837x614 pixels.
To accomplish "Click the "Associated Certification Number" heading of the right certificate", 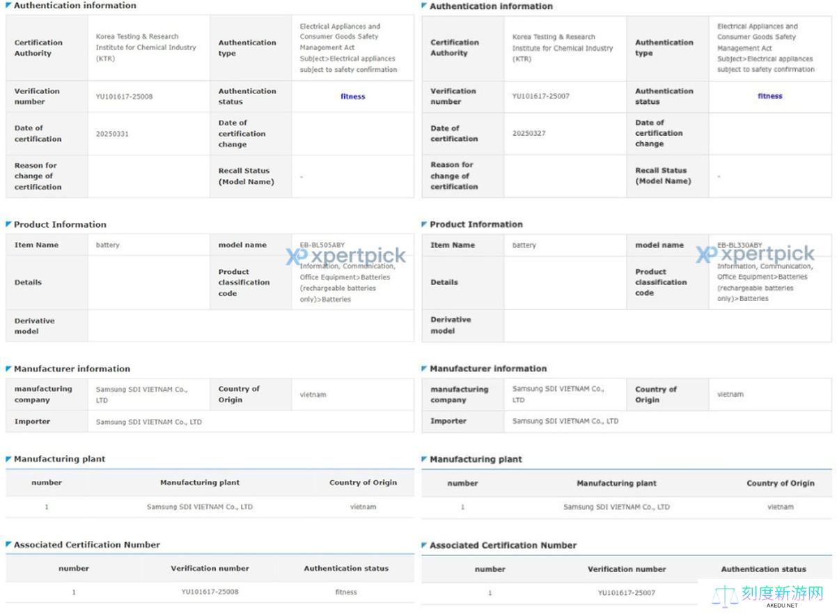I will click(x=503, y=546).
